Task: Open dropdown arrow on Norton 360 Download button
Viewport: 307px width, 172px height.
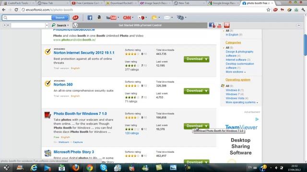Action: [x=206, y=91]
